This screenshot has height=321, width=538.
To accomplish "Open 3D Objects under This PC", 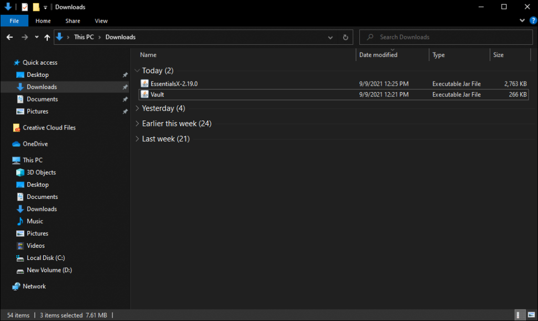I will (36, 173).
